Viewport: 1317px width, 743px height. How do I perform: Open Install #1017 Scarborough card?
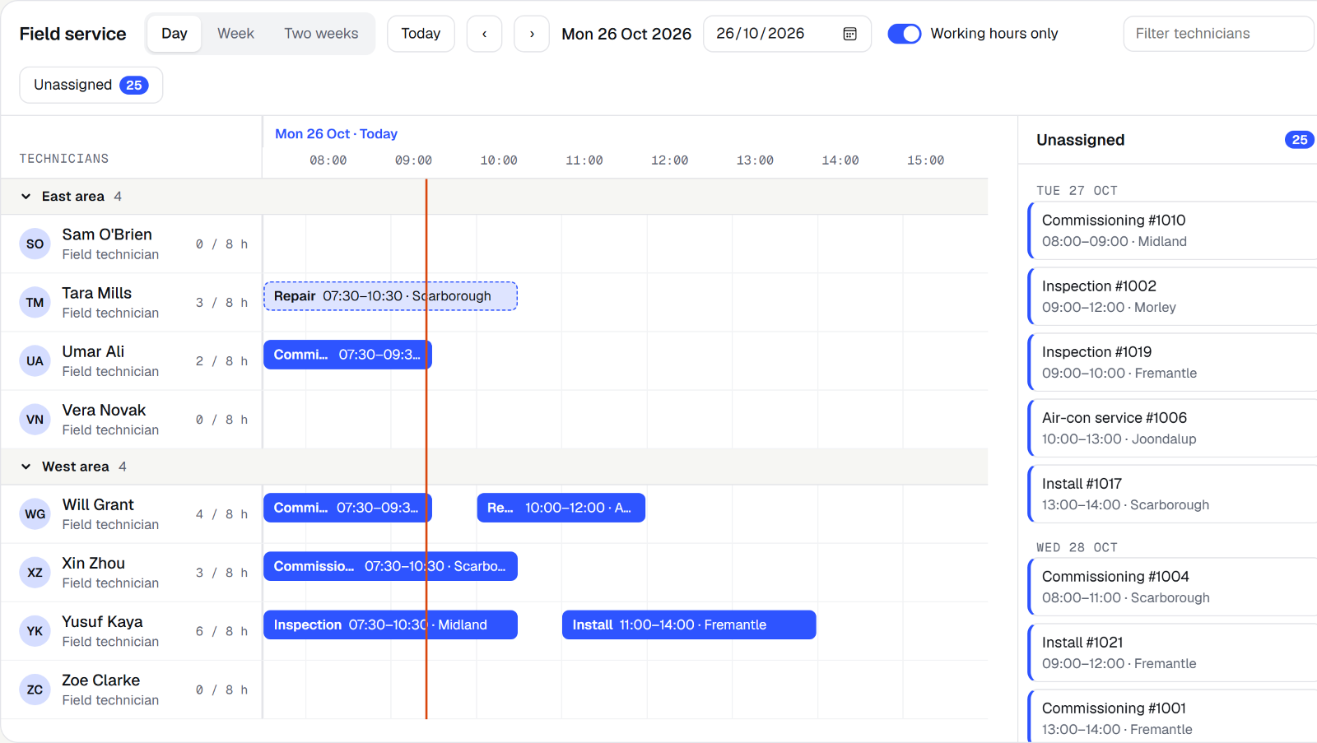(x=1173, y=494)
